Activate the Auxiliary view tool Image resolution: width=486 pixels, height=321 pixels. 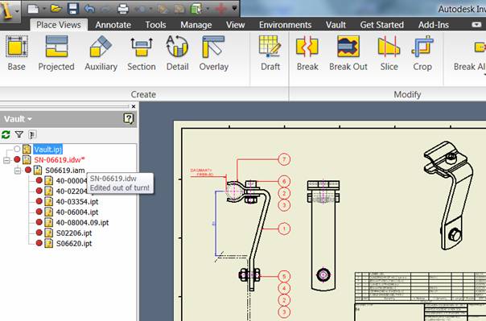click(x=101, y=53)
